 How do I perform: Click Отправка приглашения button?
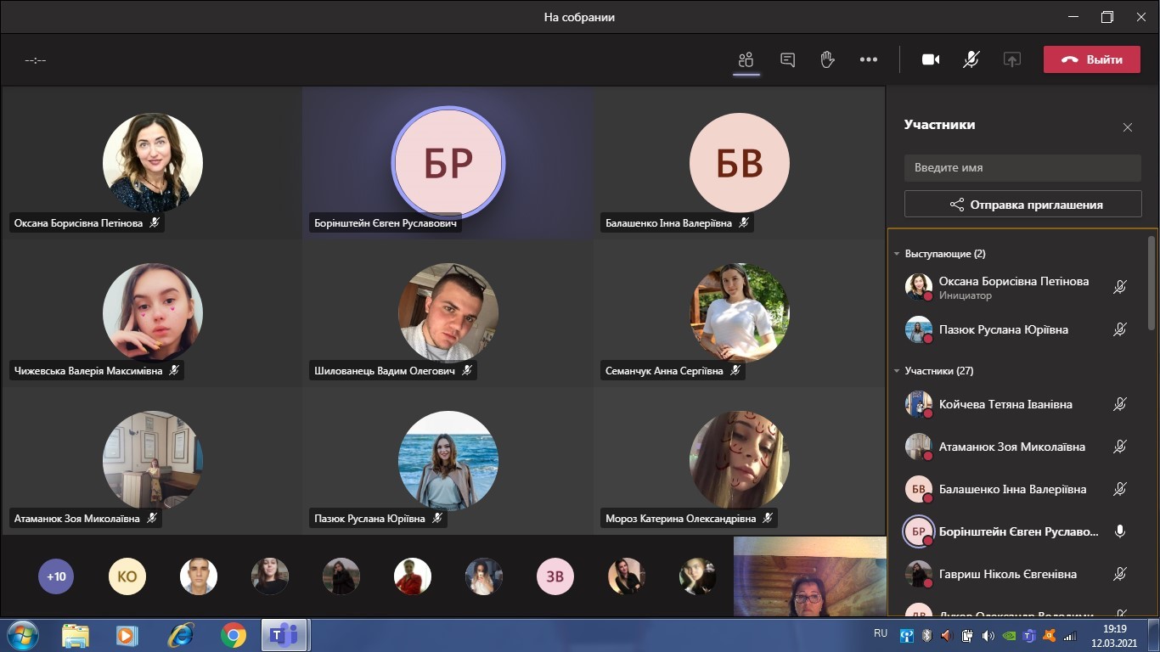click(x=1022, y=205)
